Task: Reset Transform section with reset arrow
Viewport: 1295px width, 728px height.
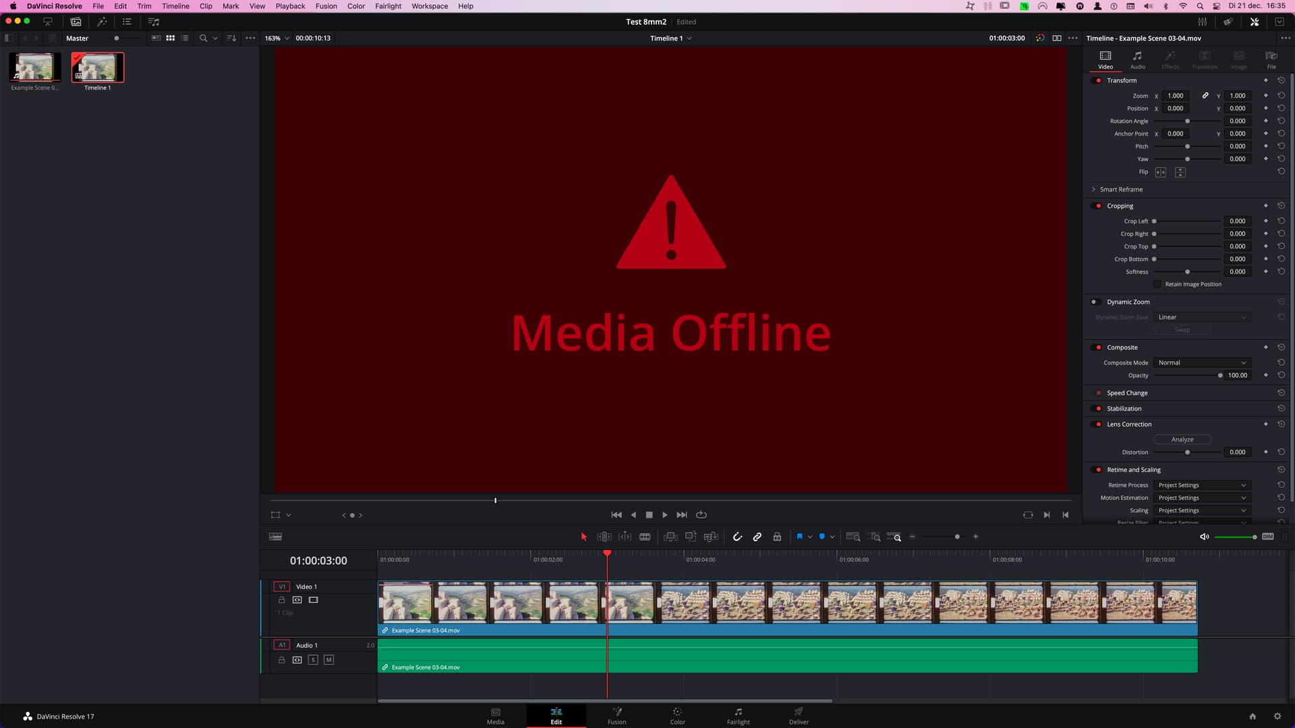Action: pos(1281,81)
